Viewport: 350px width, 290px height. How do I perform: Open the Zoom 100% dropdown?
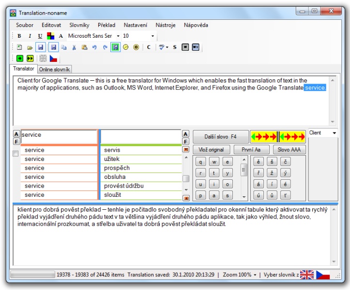(255, 275)
